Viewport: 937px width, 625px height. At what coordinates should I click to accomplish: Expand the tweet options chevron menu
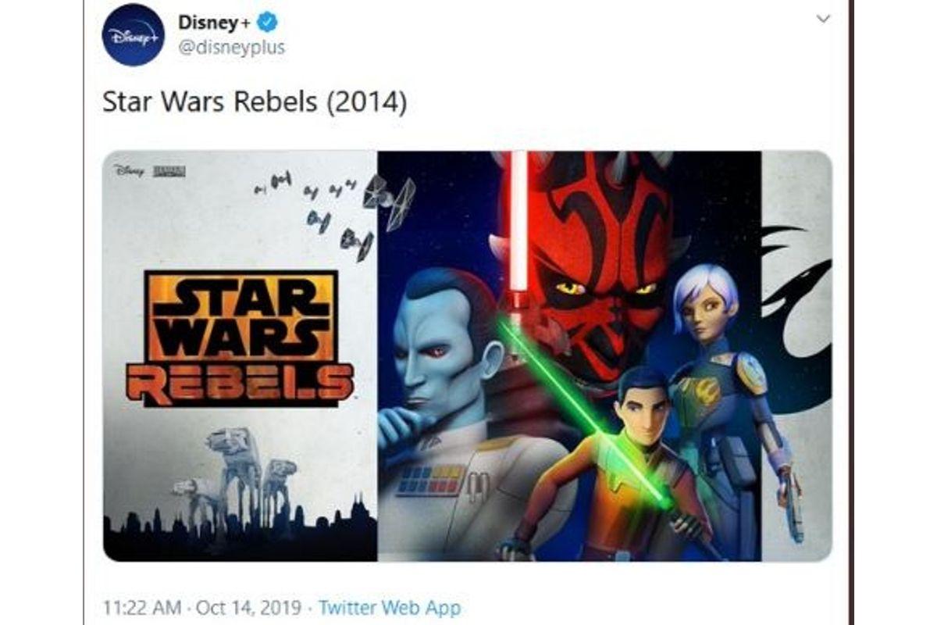823,19
